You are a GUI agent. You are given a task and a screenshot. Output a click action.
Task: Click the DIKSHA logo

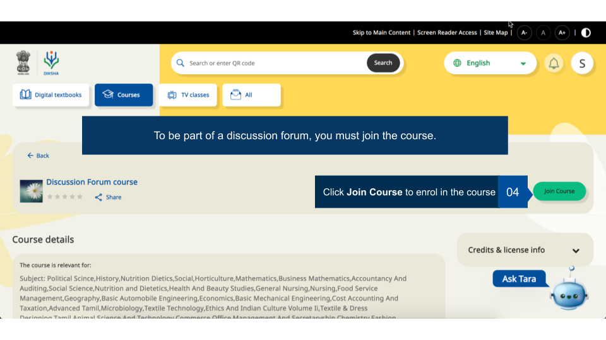pos(51,63)
